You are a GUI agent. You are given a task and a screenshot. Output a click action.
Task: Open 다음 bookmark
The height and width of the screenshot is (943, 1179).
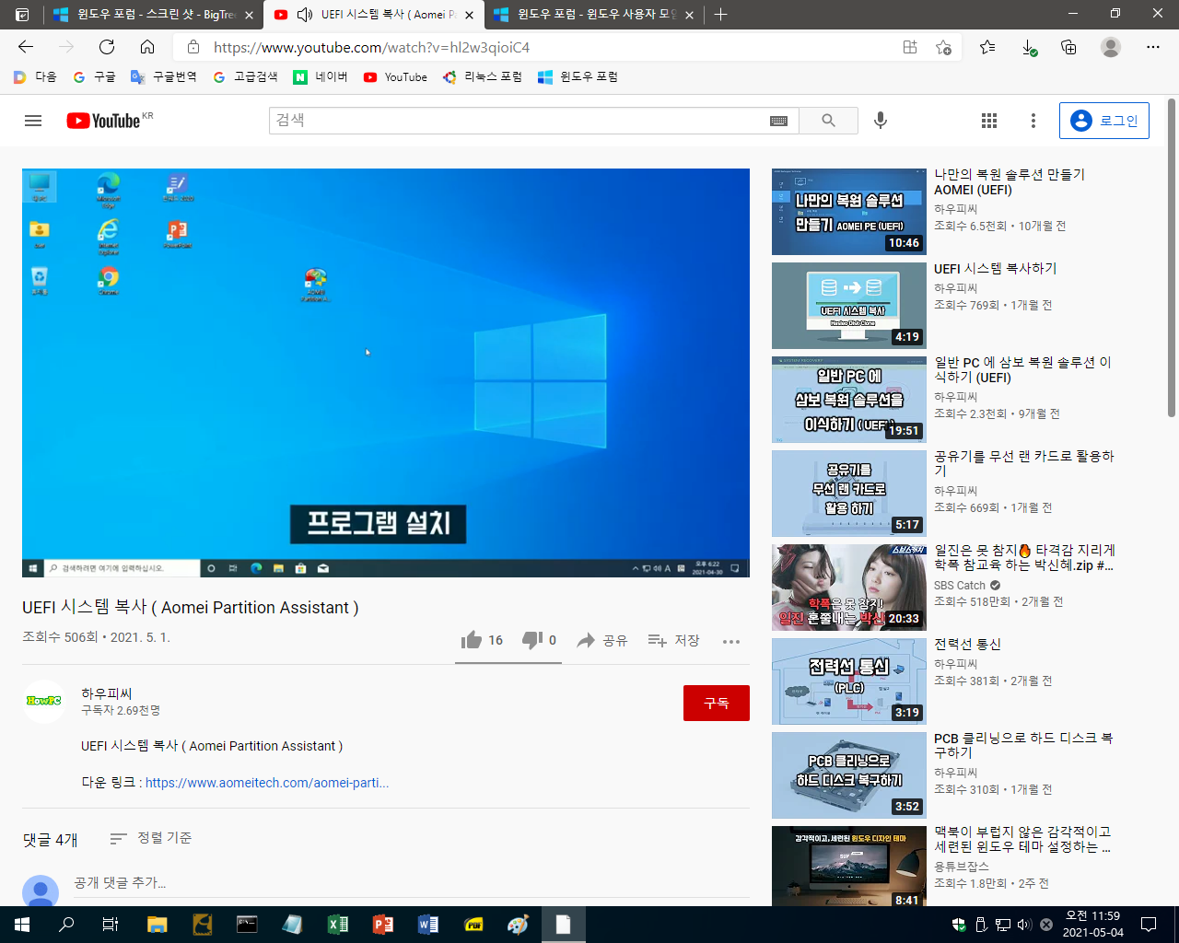pyautogui.click(x=35, y=77)
